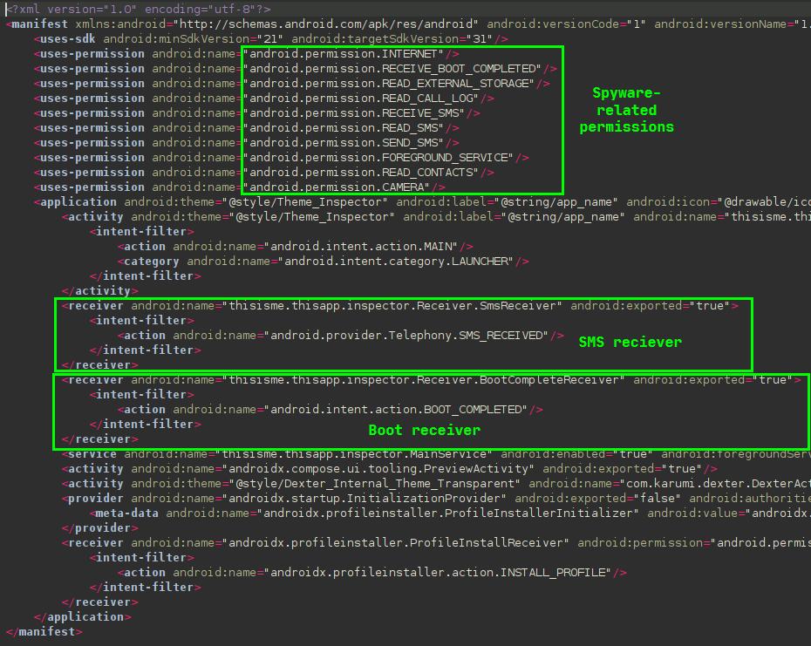Viewport: 811px width, 646px height.
Task: Click android.permission.READ_SMS text
Action: point(344,128)
